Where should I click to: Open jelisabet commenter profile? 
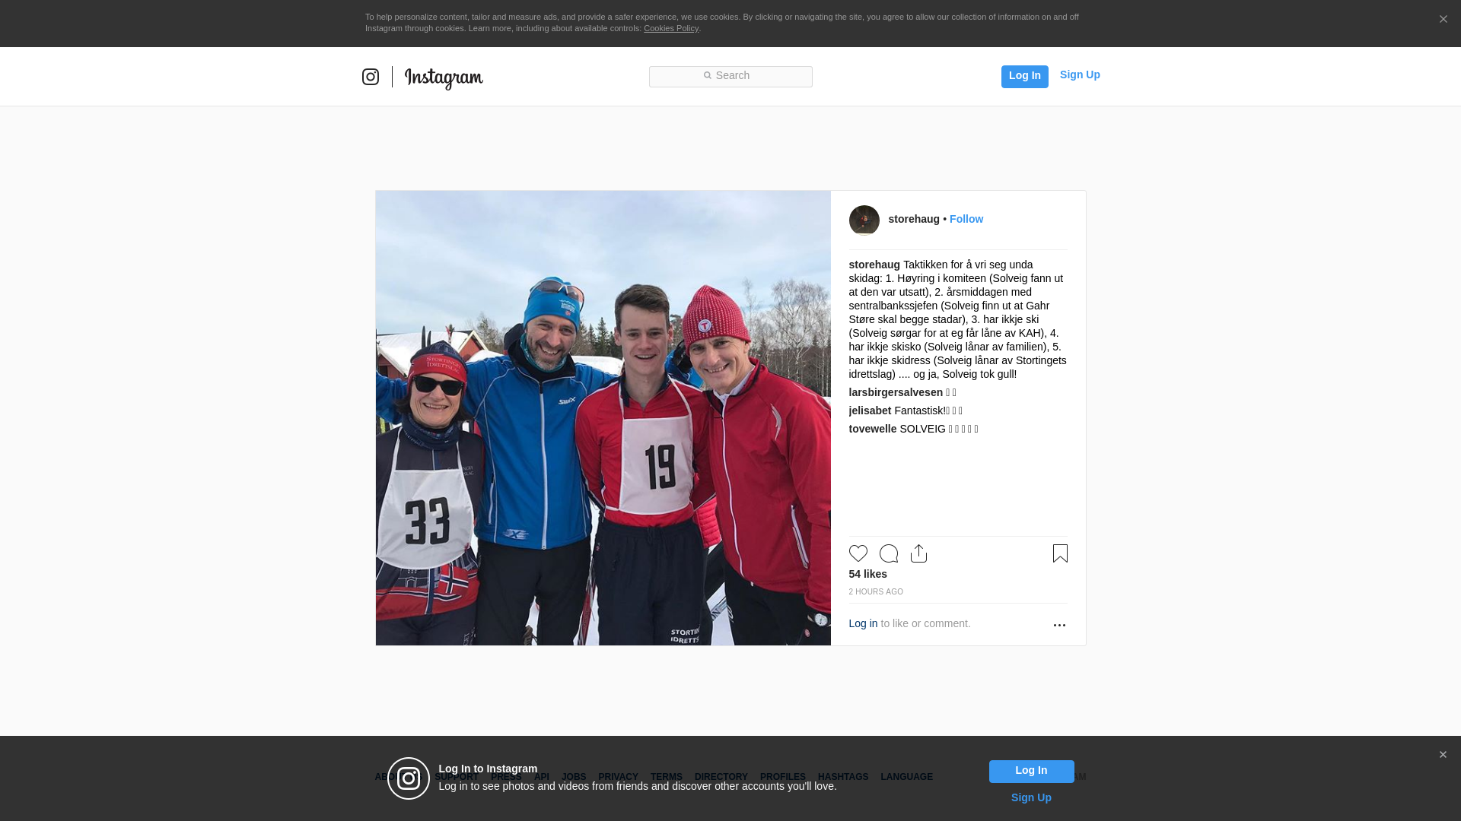tap(870, 410)
